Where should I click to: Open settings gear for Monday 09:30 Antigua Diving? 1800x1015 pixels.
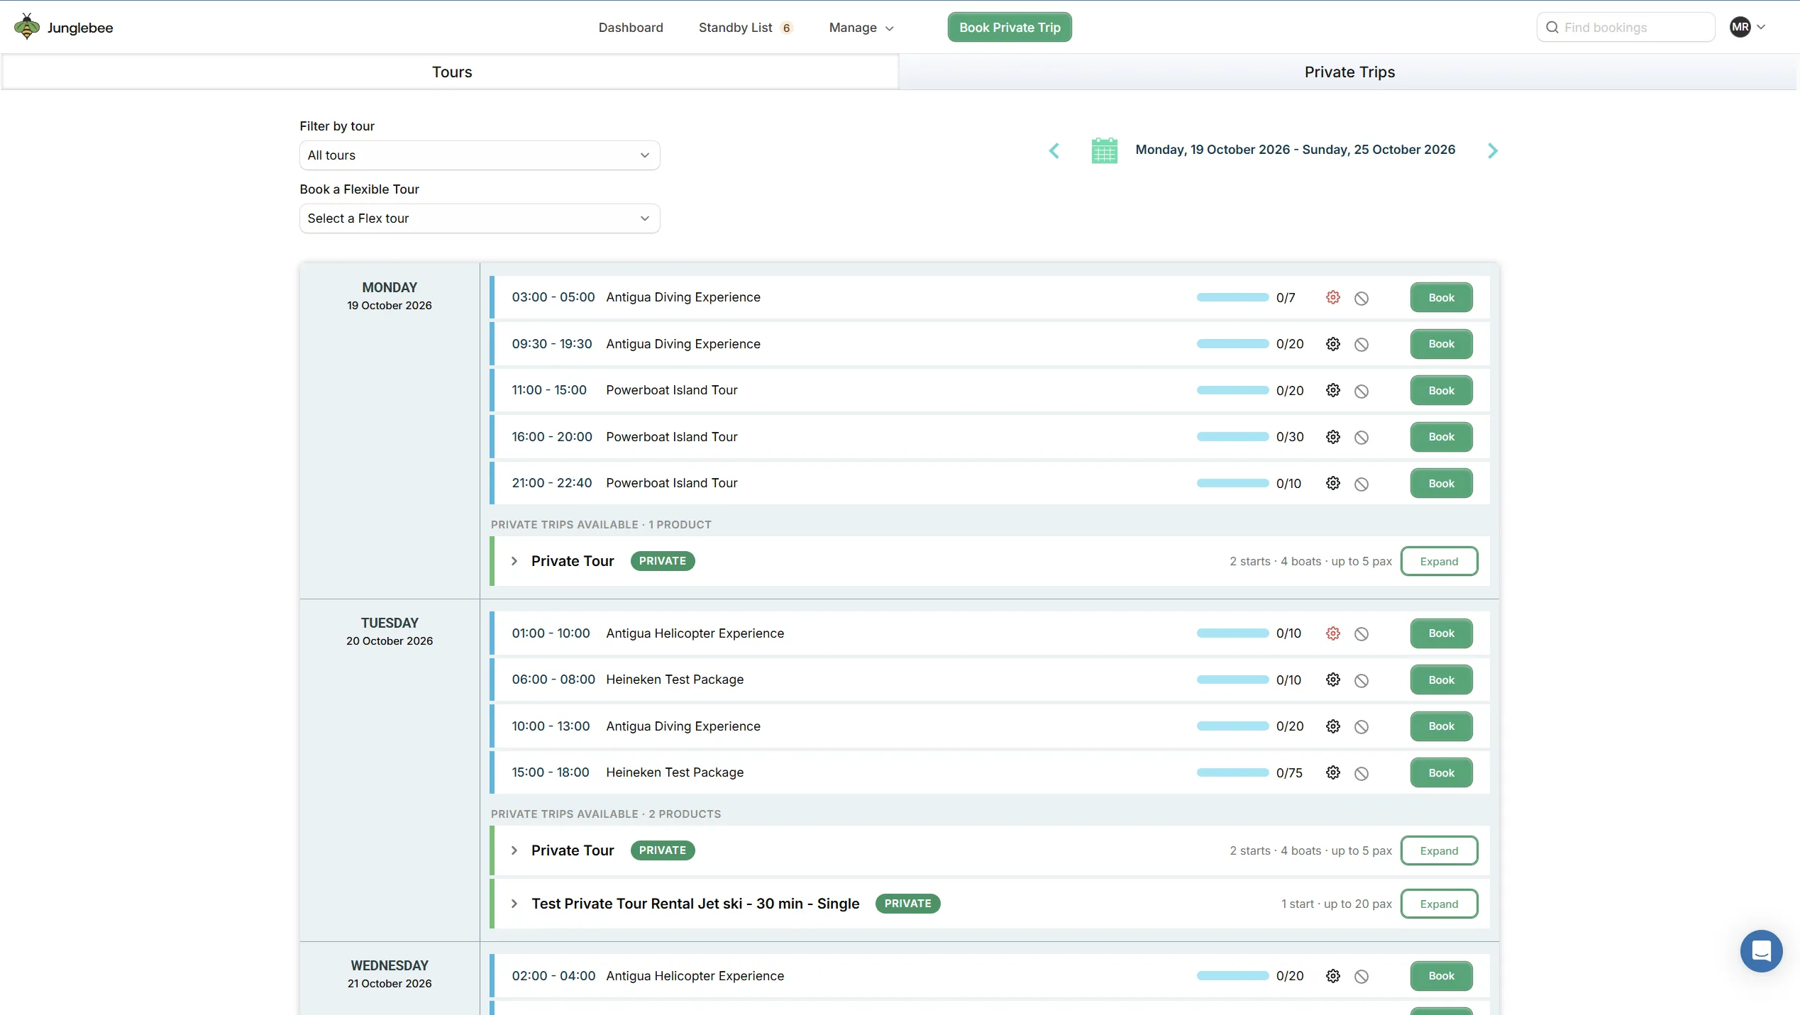point(1333,344)
